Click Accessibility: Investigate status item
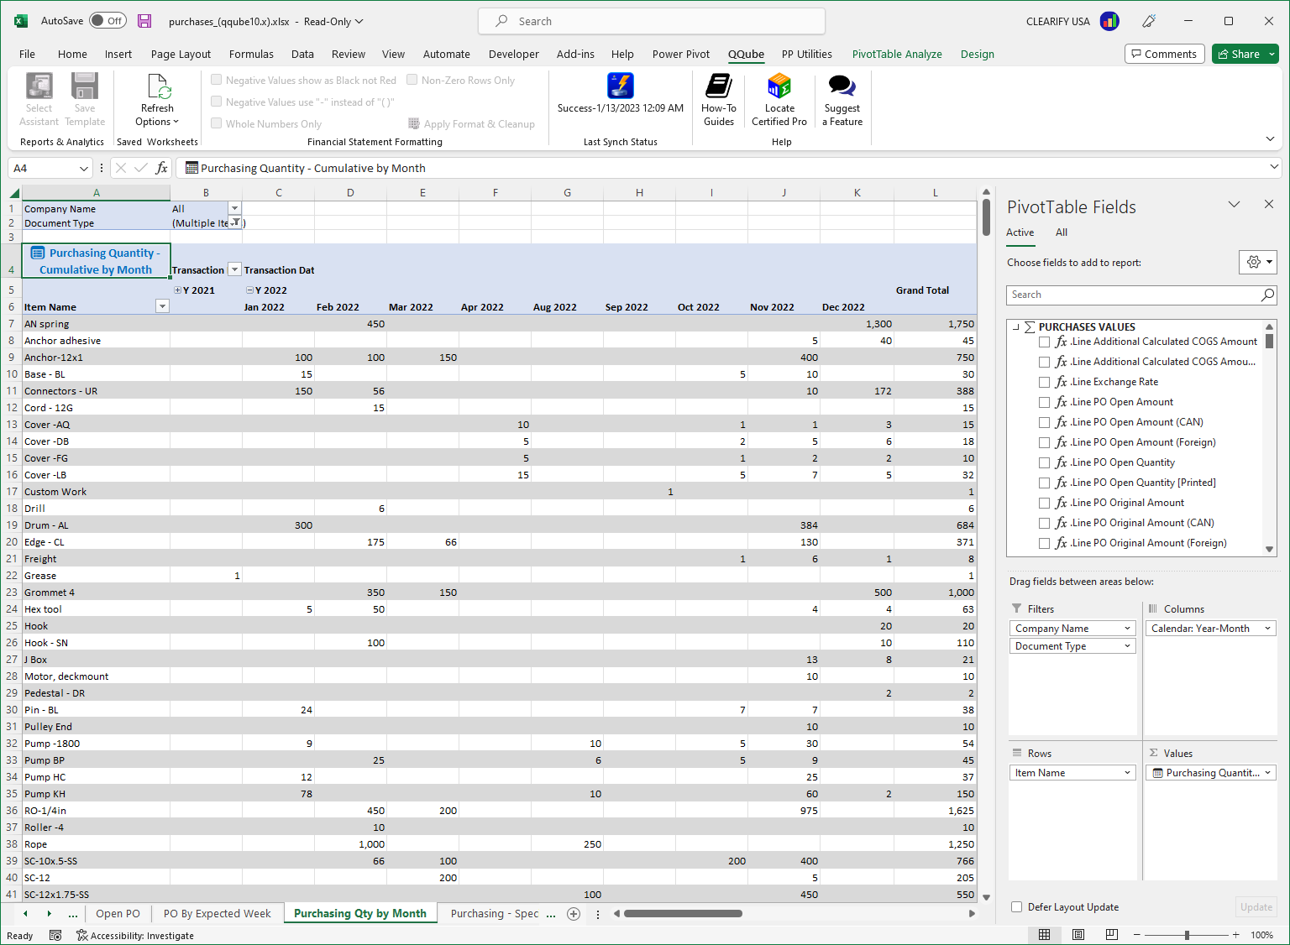Viewport: 1290px width, 945px height. coord(134,936)
